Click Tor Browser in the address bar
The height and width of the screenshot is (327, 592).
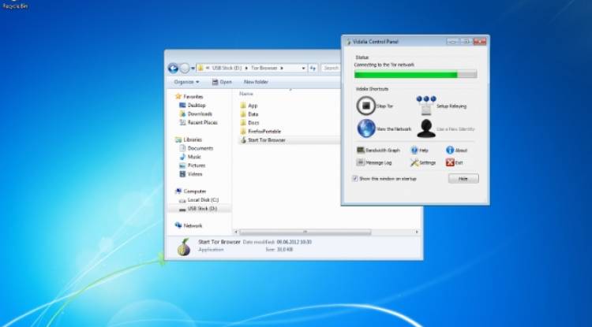pos(264,69)
